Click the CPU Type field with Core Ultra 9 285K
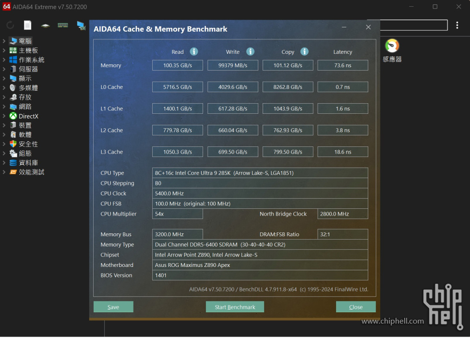Screen dimensions: 470x338 260,173
